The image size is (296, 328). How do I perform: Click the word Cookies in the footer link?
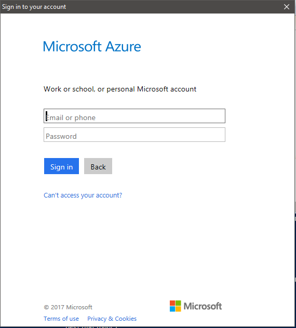pos(126,319)
